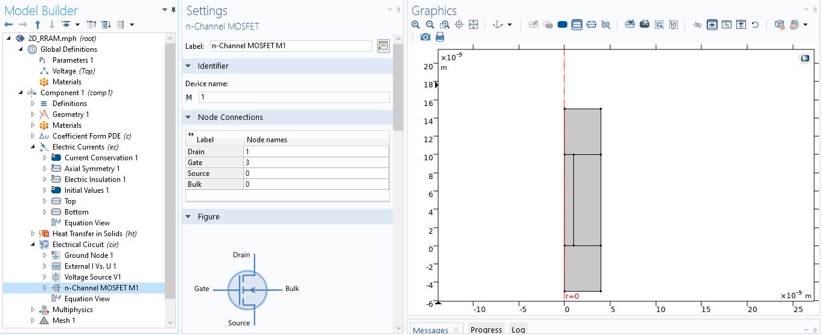Click Collapse All in Model Builder toolbar
Image resolution: width=822 pixels, height=335 pixels.
pos(92,25)
